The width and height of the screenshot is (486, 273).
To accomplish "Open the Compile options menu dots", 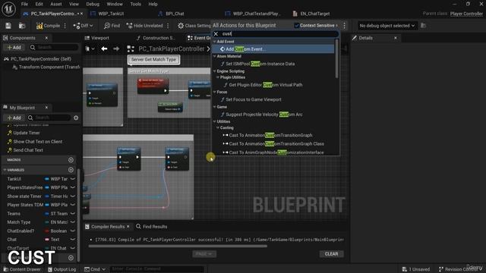I will click(65, 26).
